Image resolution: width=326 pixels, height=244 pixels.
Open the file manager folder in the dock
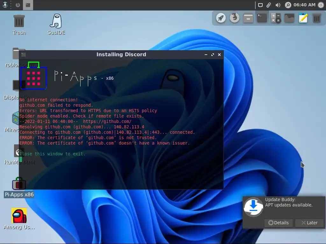point(289,18)
